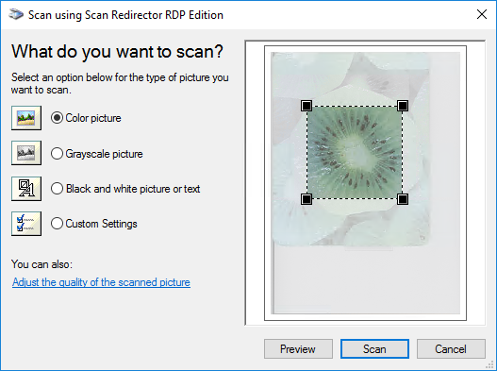Viewport: 497px width, 371px height.
Task: Click the Preview button
Action: click(298, 349)
